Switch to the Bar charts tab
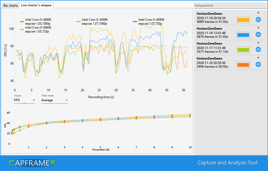 (11, 6)
